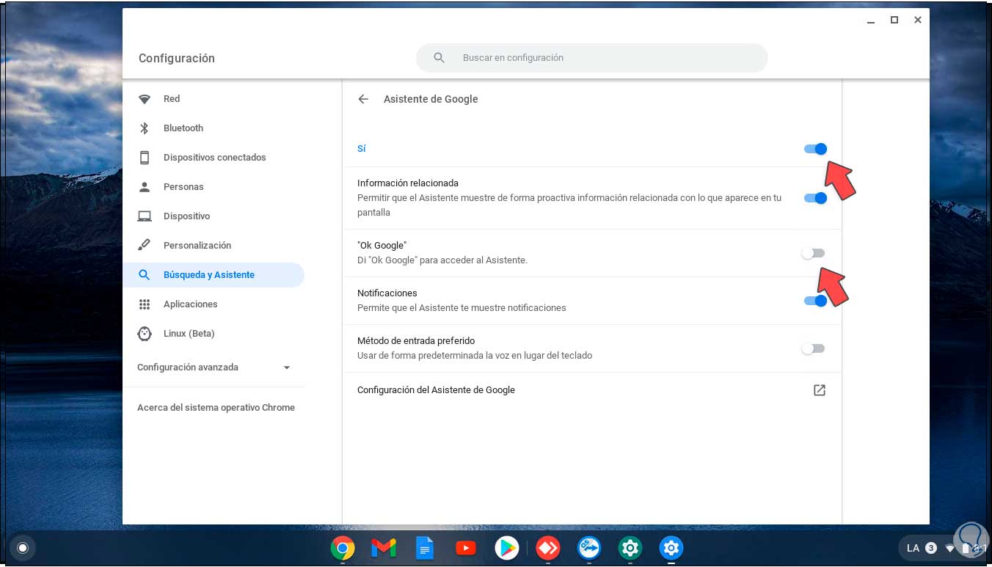Open the launcher circle button
The image size is (992, 567).
click(23, 548)
